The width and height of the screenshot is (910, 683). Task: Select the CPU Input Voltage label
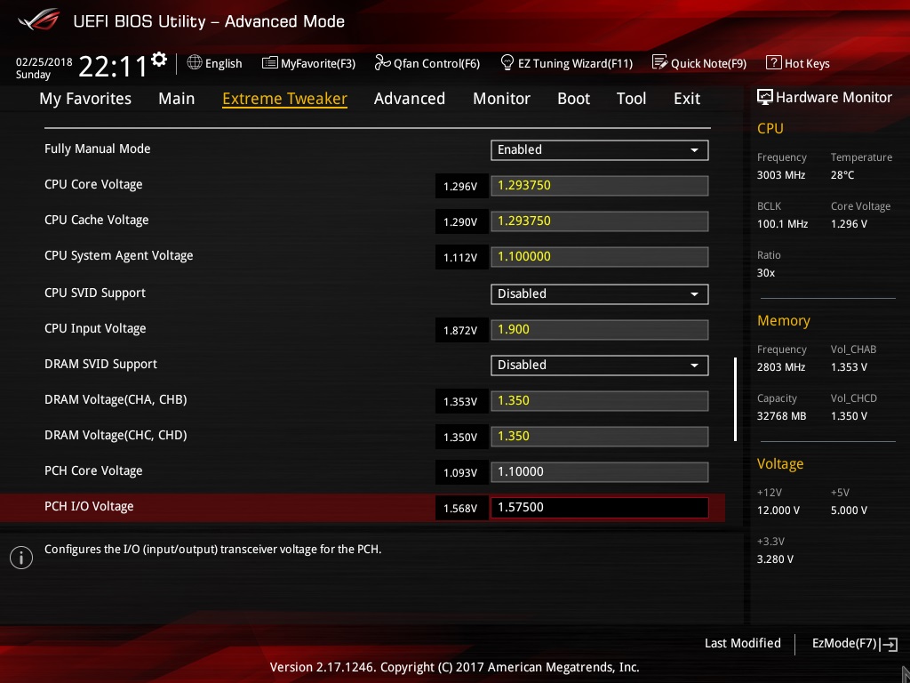point(95,329)
